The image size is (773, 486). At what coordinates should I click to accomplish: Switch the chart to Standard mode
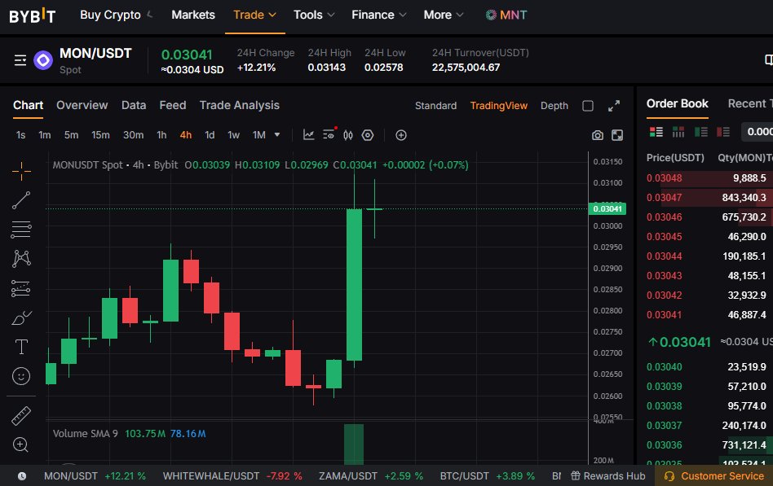click(x=435, y=106)
